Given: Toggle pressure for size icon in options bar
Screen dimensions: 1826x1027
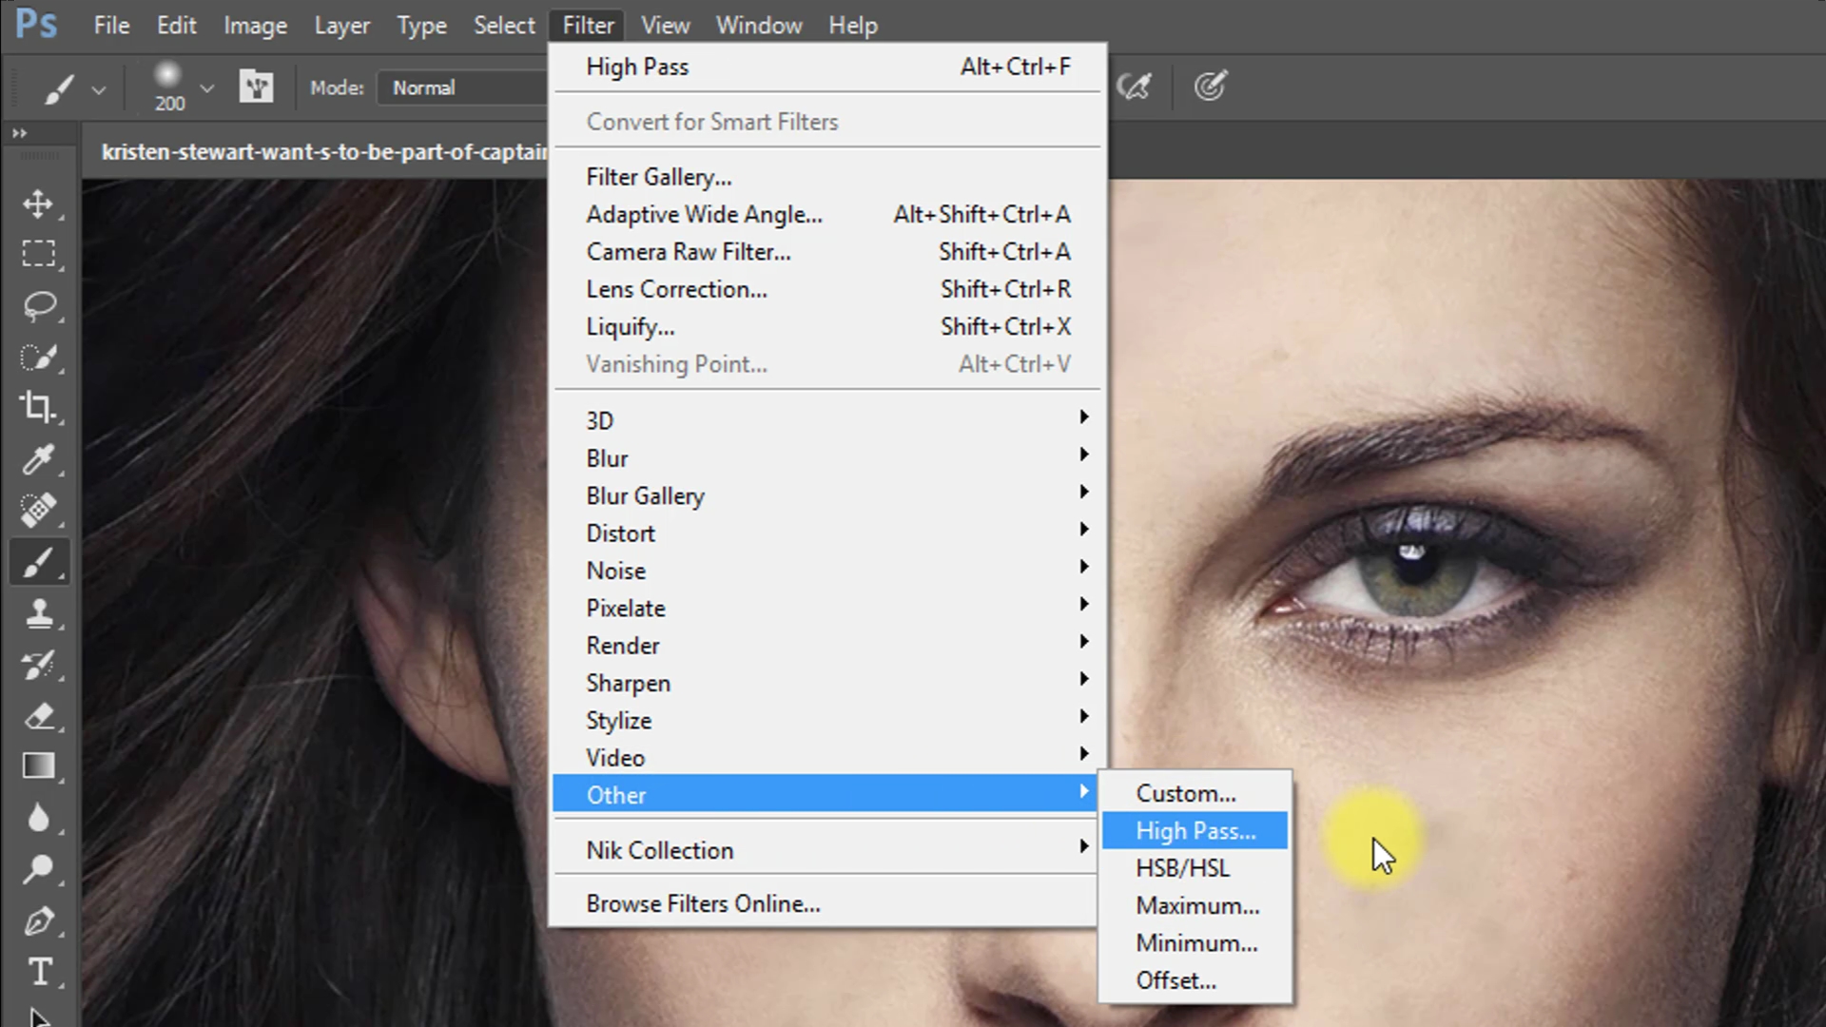Looking at the screenshot, I should tap(1210, 87).
